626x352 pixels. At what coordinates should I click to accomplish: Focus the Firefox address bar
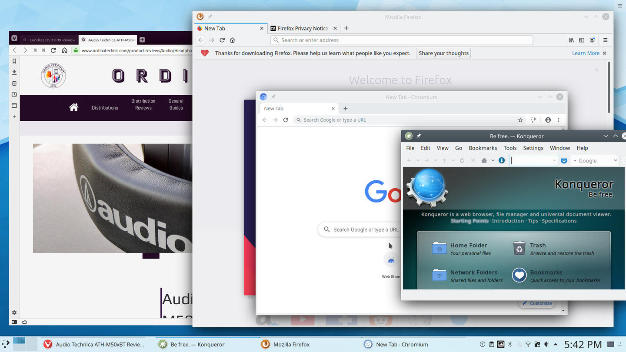point(402,40)
